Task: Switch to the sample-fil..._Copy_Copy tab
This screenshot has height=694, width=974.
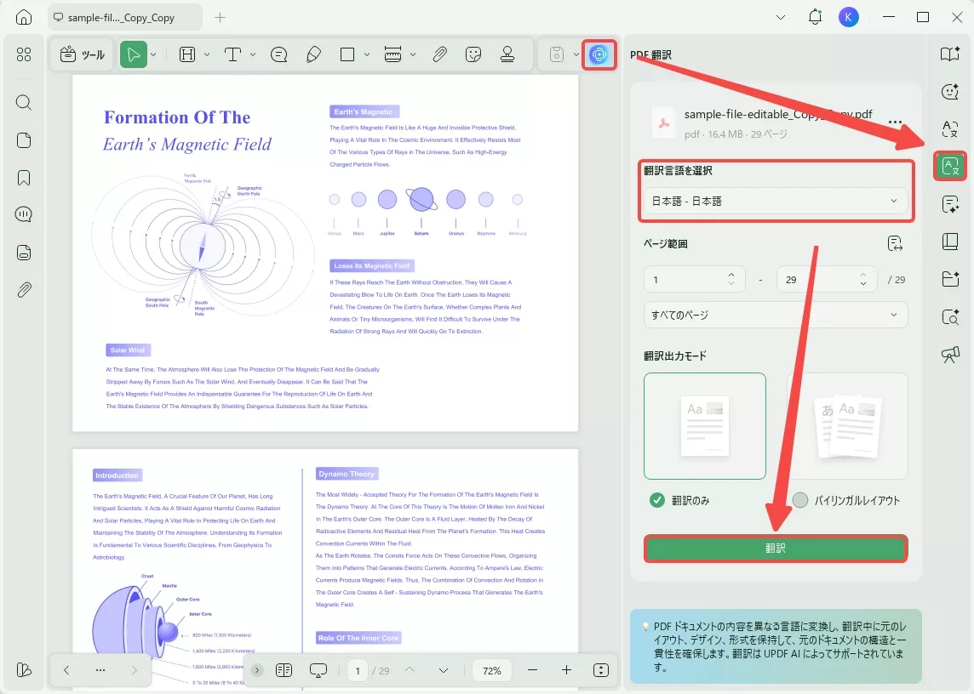Action: pos(119,16)
